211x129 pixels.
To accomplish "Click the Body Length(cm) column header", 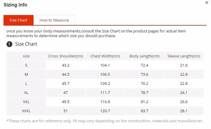I will 144,56.
